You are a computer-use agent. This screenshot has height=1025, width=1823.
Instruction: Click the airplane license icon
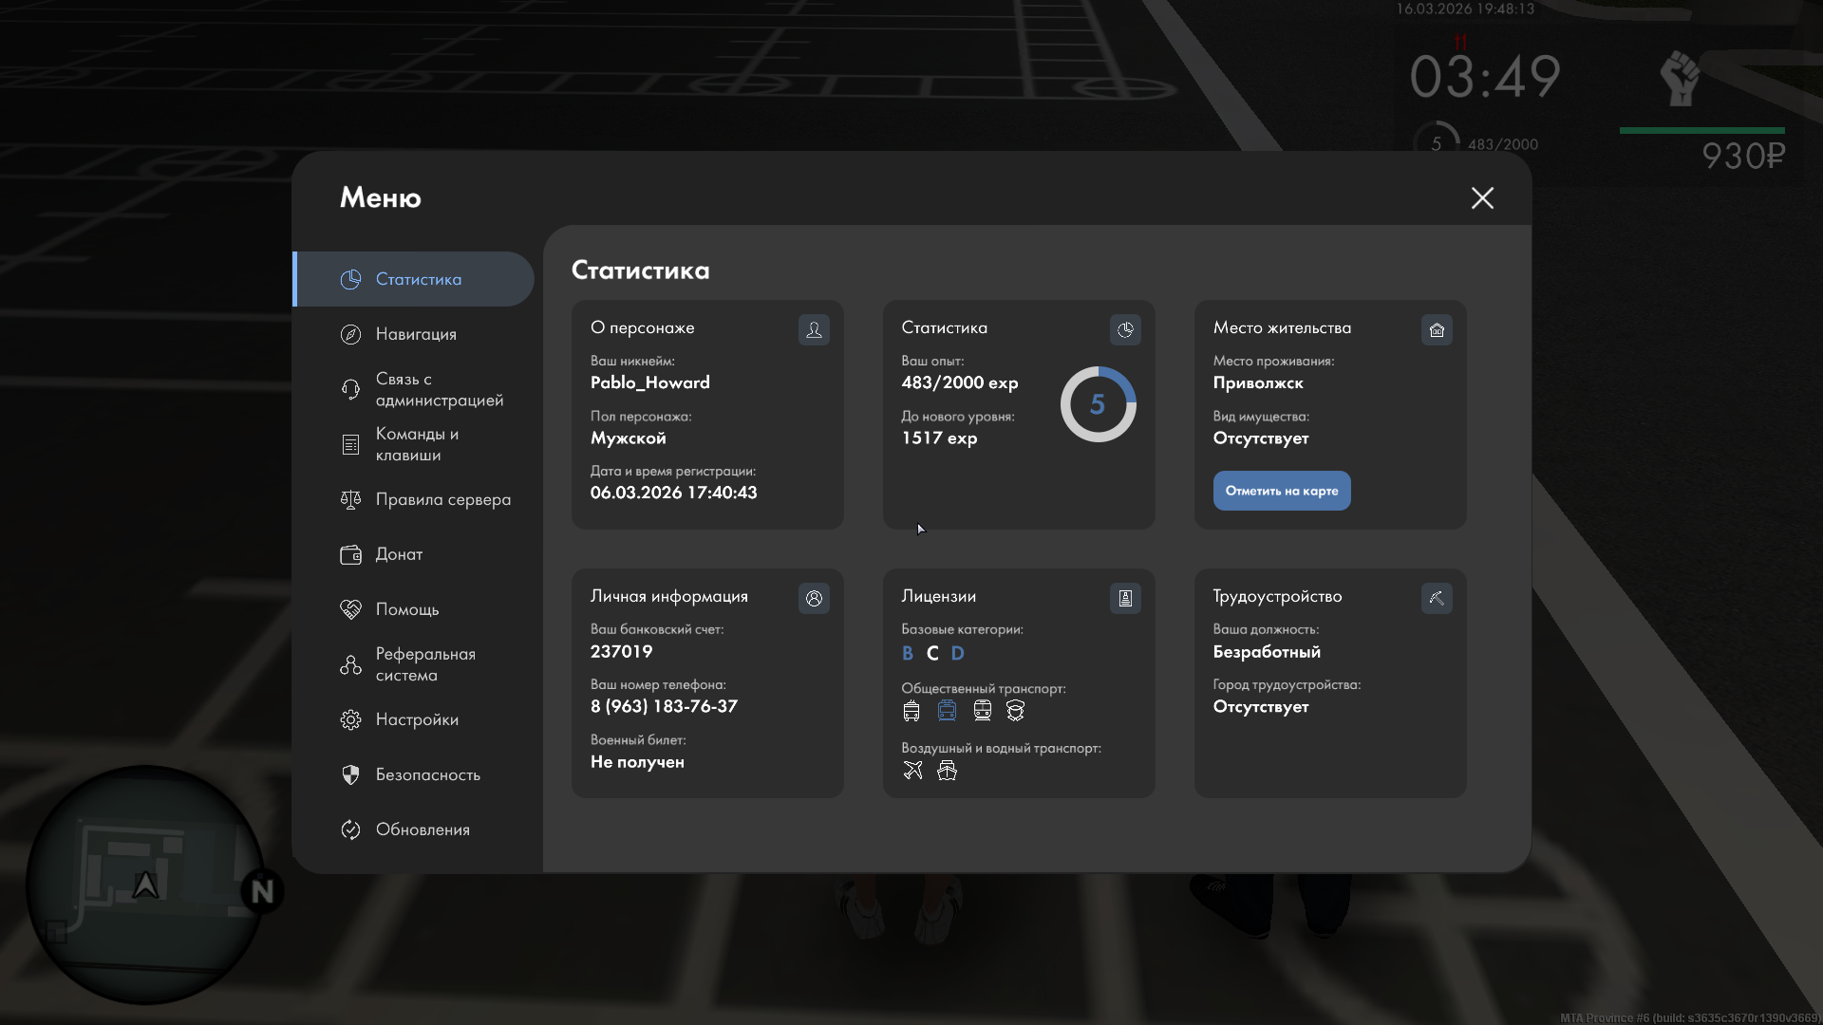click(912, 770)
